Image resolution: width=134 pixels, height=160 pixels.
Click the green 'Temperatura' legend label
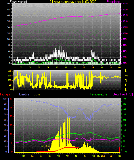[x=99, y=94]
